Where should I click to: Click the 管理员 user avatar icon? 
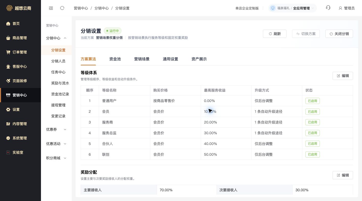[x=340, y=8]
